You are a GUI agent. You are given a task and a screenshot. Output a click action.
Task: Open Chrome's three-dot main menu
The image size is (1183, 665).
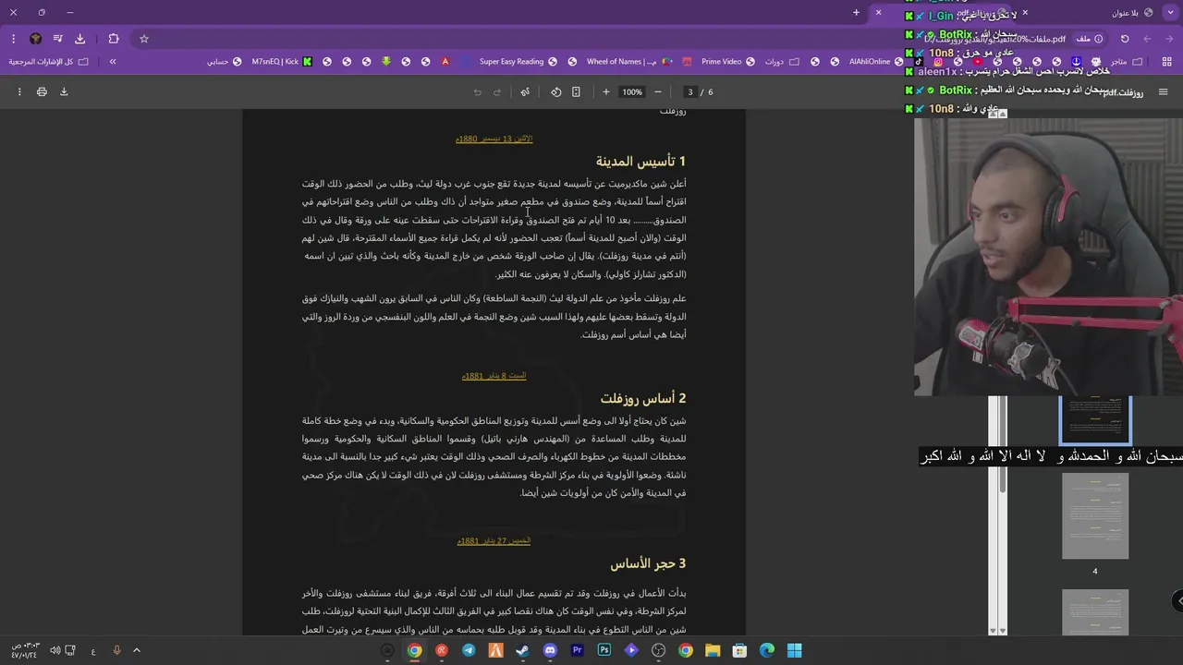tap(13, 39)
